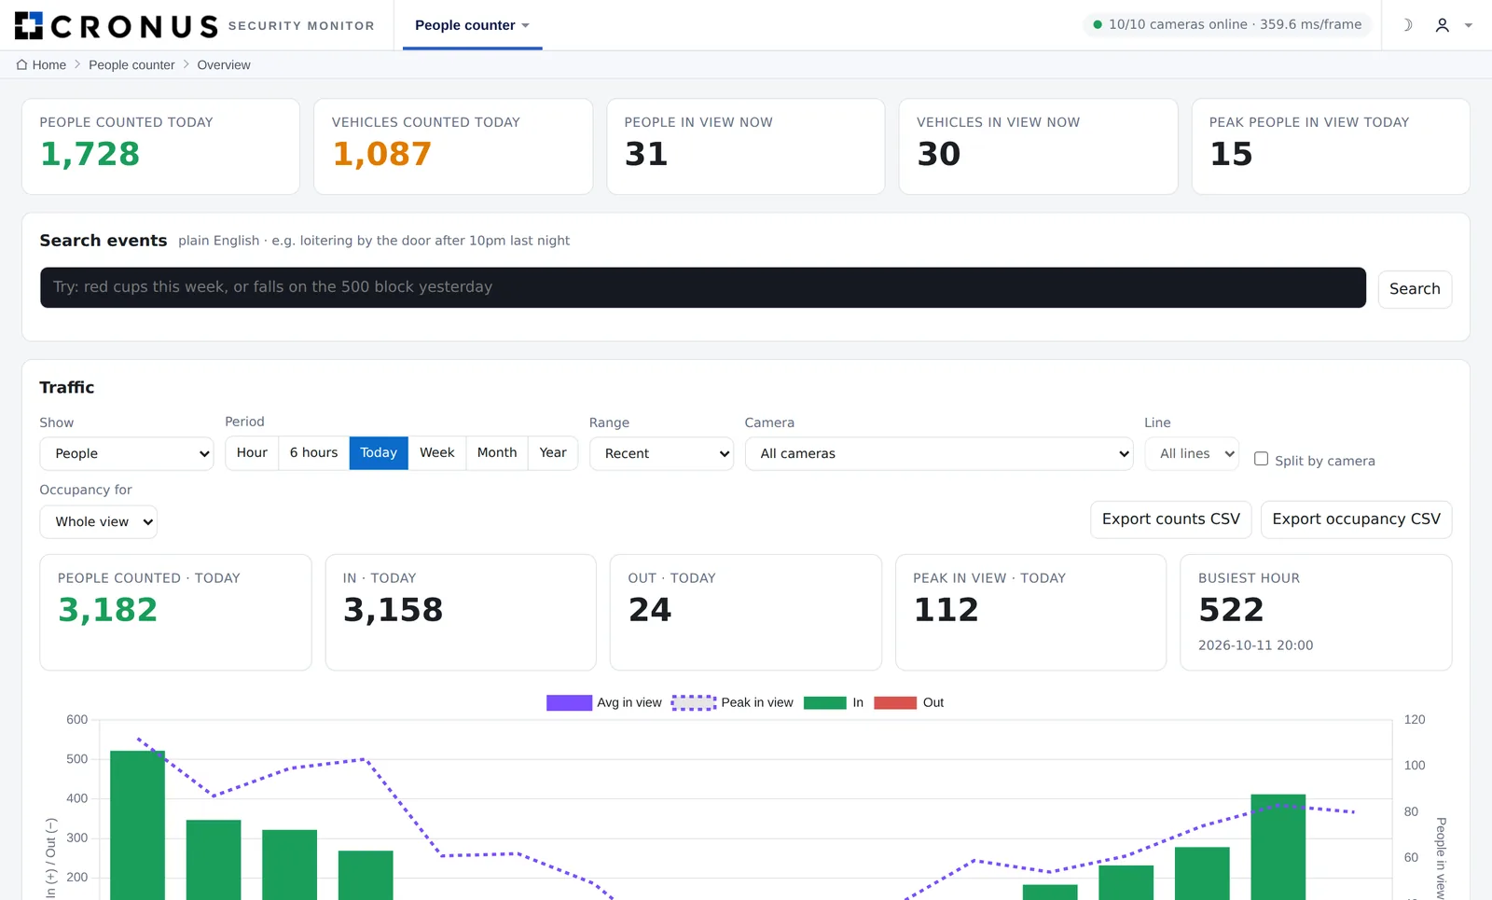Click the Traffic section heading
The width and height of the screenshot is (1492, 900).
pyautogui.click(x=67, y=387)
